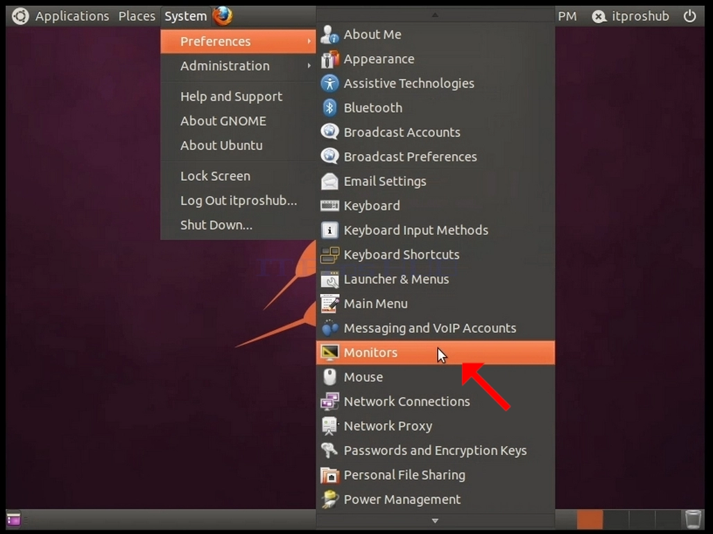Click the Appearance icon in the menu
713x534 pixels.
point(329,59)
